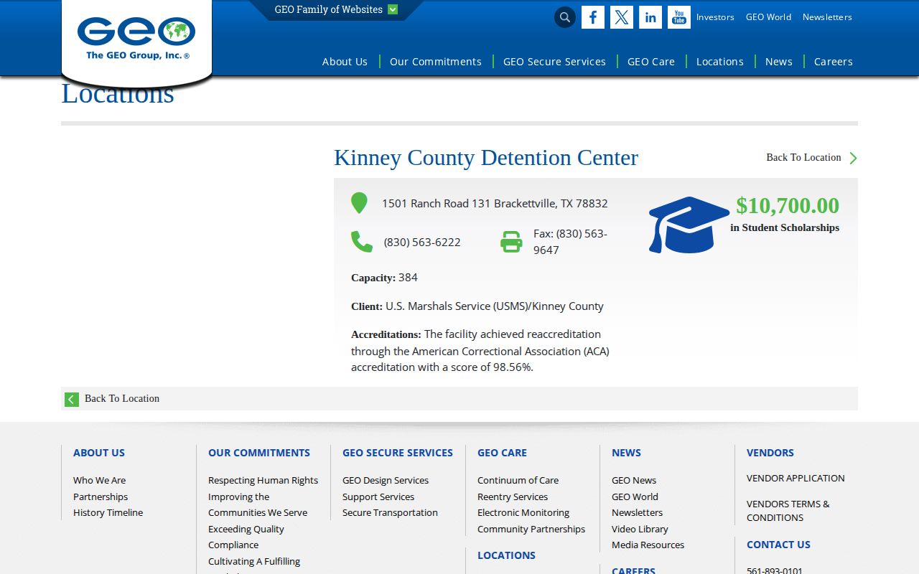
Task: Open Exceeding Quality Compliance link
Action: coord(246,537)
